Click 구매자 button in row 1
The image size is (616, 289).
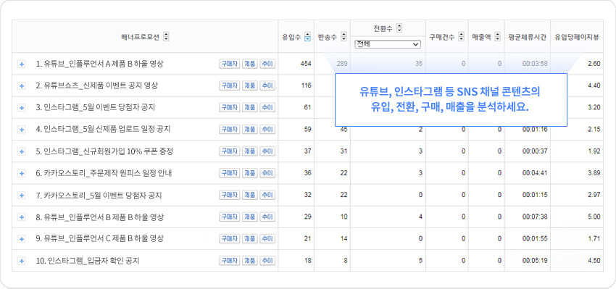[x=229, y=64]
